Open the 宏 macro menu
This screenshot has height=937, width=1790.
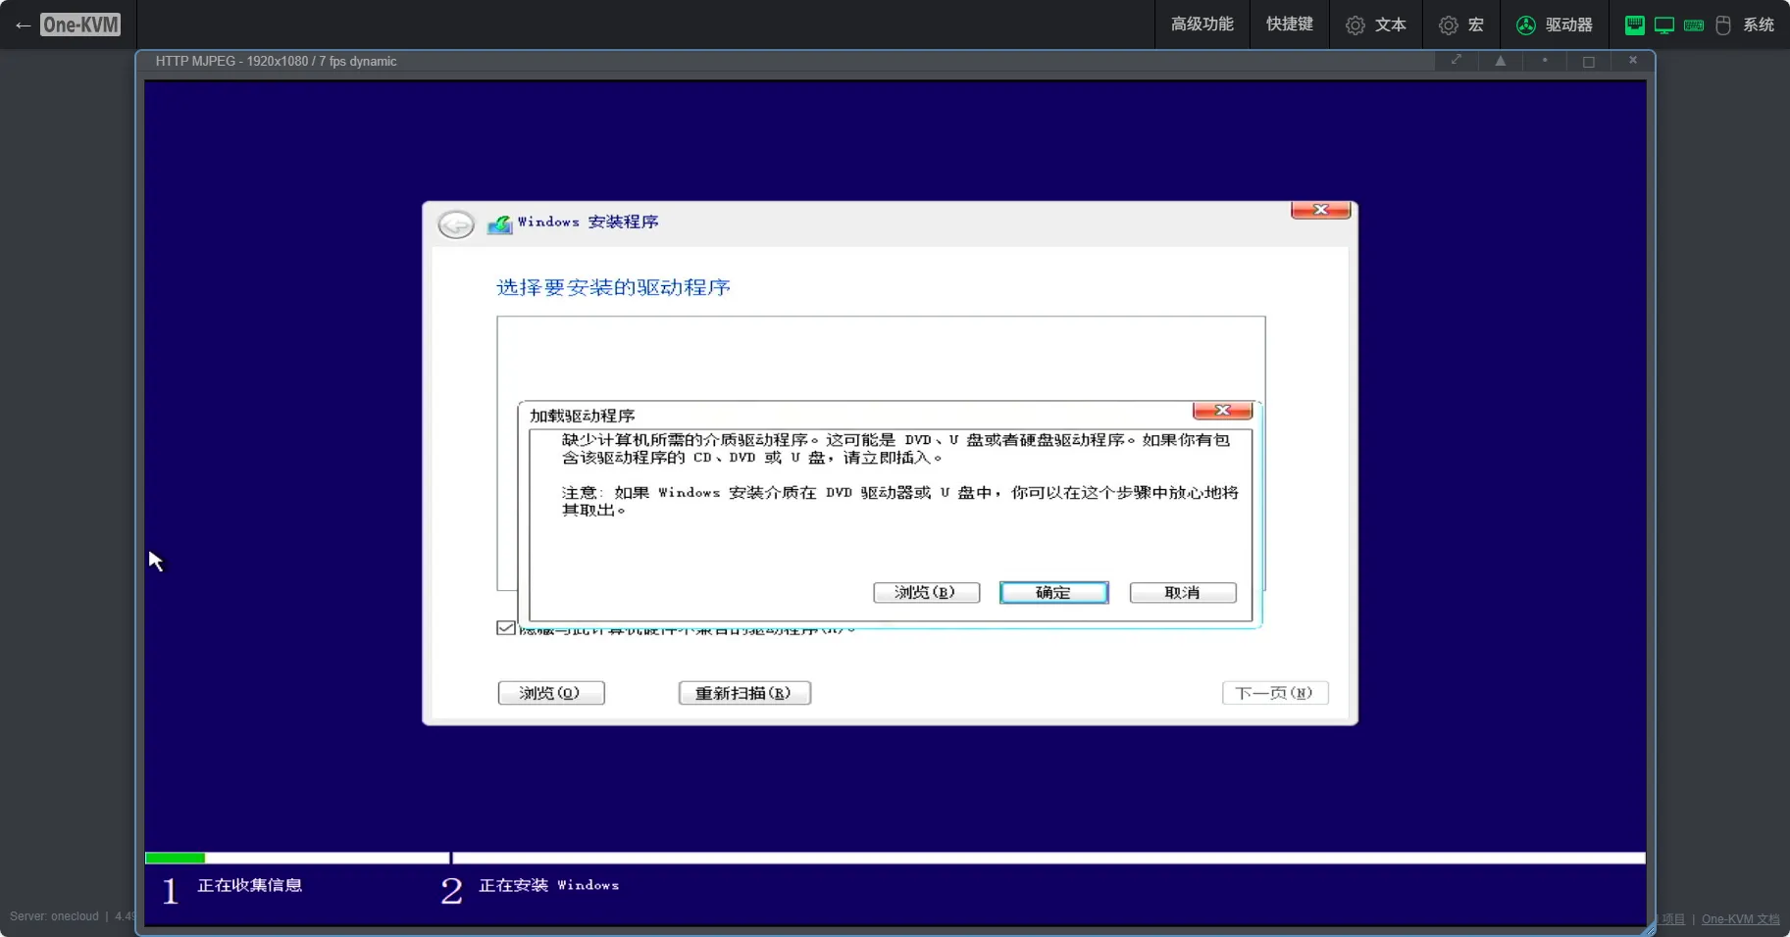1460,25
